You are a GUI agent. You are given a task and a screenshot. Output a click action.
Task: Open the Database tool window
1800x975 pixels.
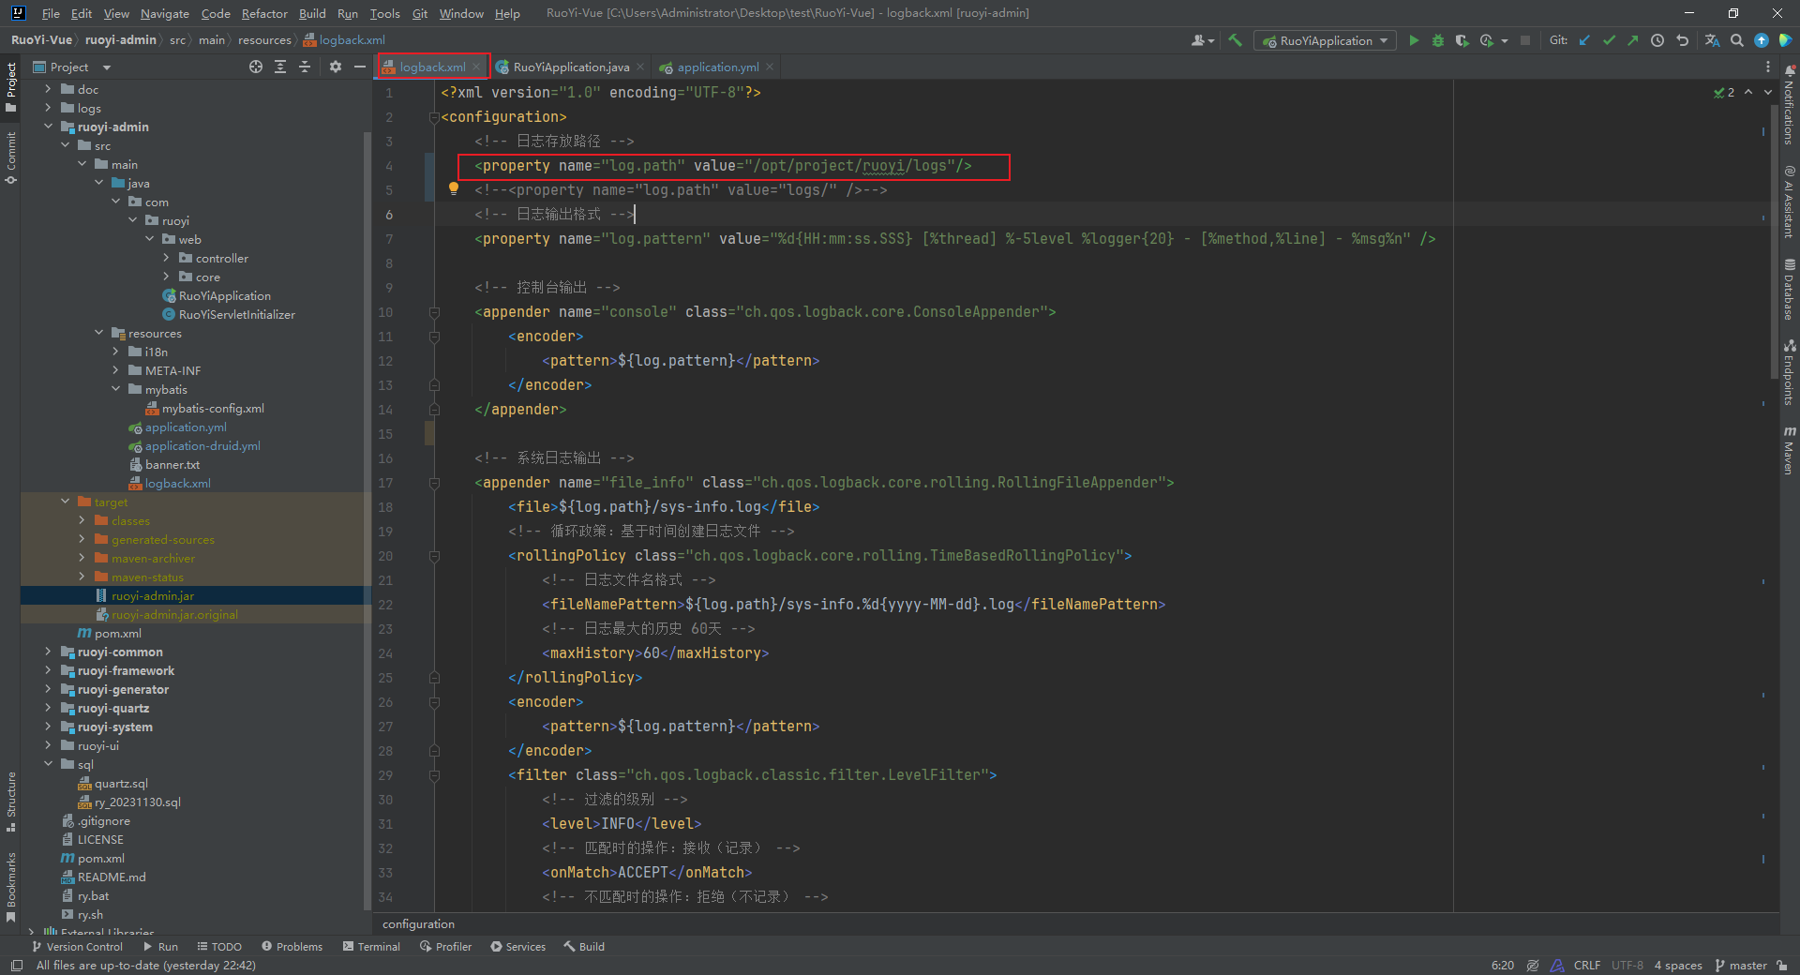(1789, 289)
